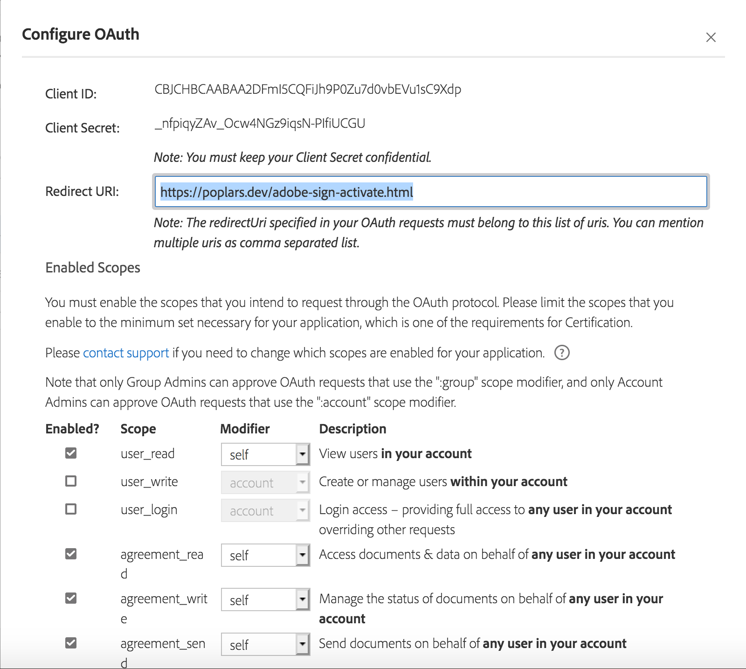Click the Configure OAuth title
Viewport: 746px width, 669px height.
tap(81, 34)
